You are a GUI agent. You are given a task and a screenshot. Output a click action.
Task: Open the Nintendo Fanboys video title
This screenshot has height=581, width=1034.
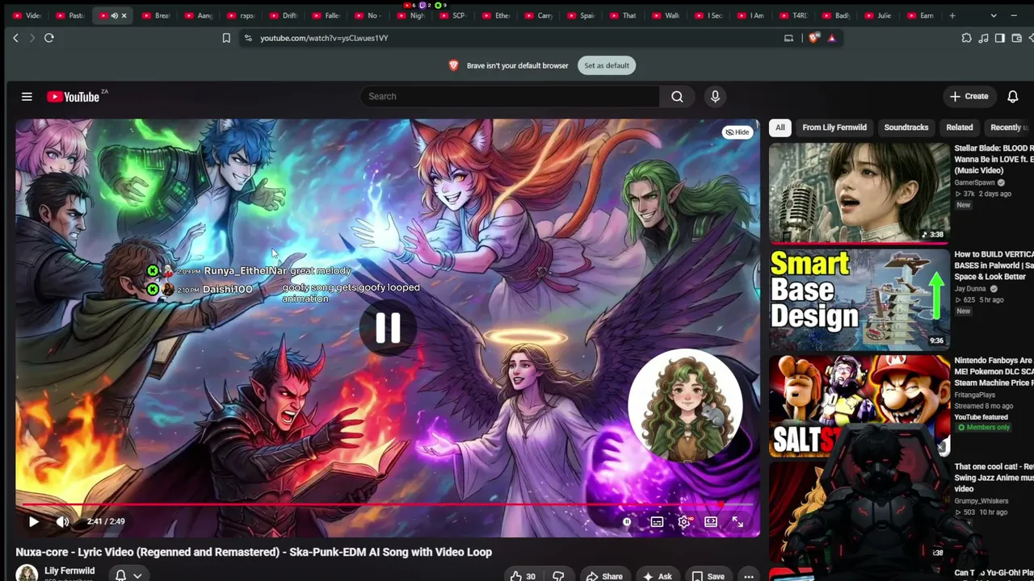[x=994, y=372]
